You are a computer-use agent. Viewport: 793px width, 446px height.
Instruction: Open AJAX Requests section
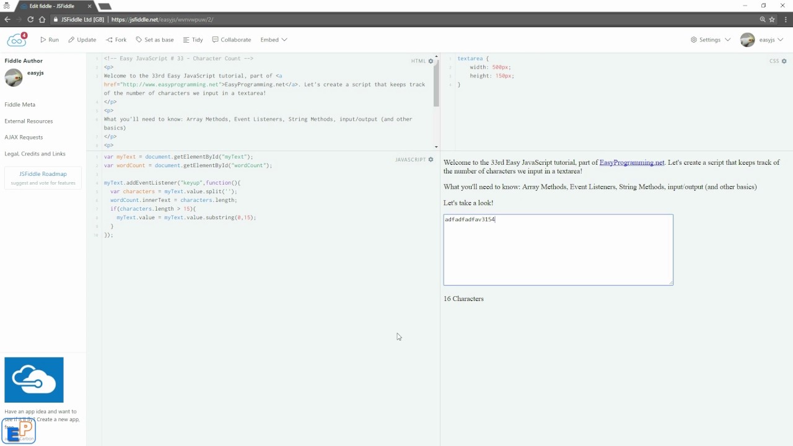pyautogui.click(x=24, y=138)
